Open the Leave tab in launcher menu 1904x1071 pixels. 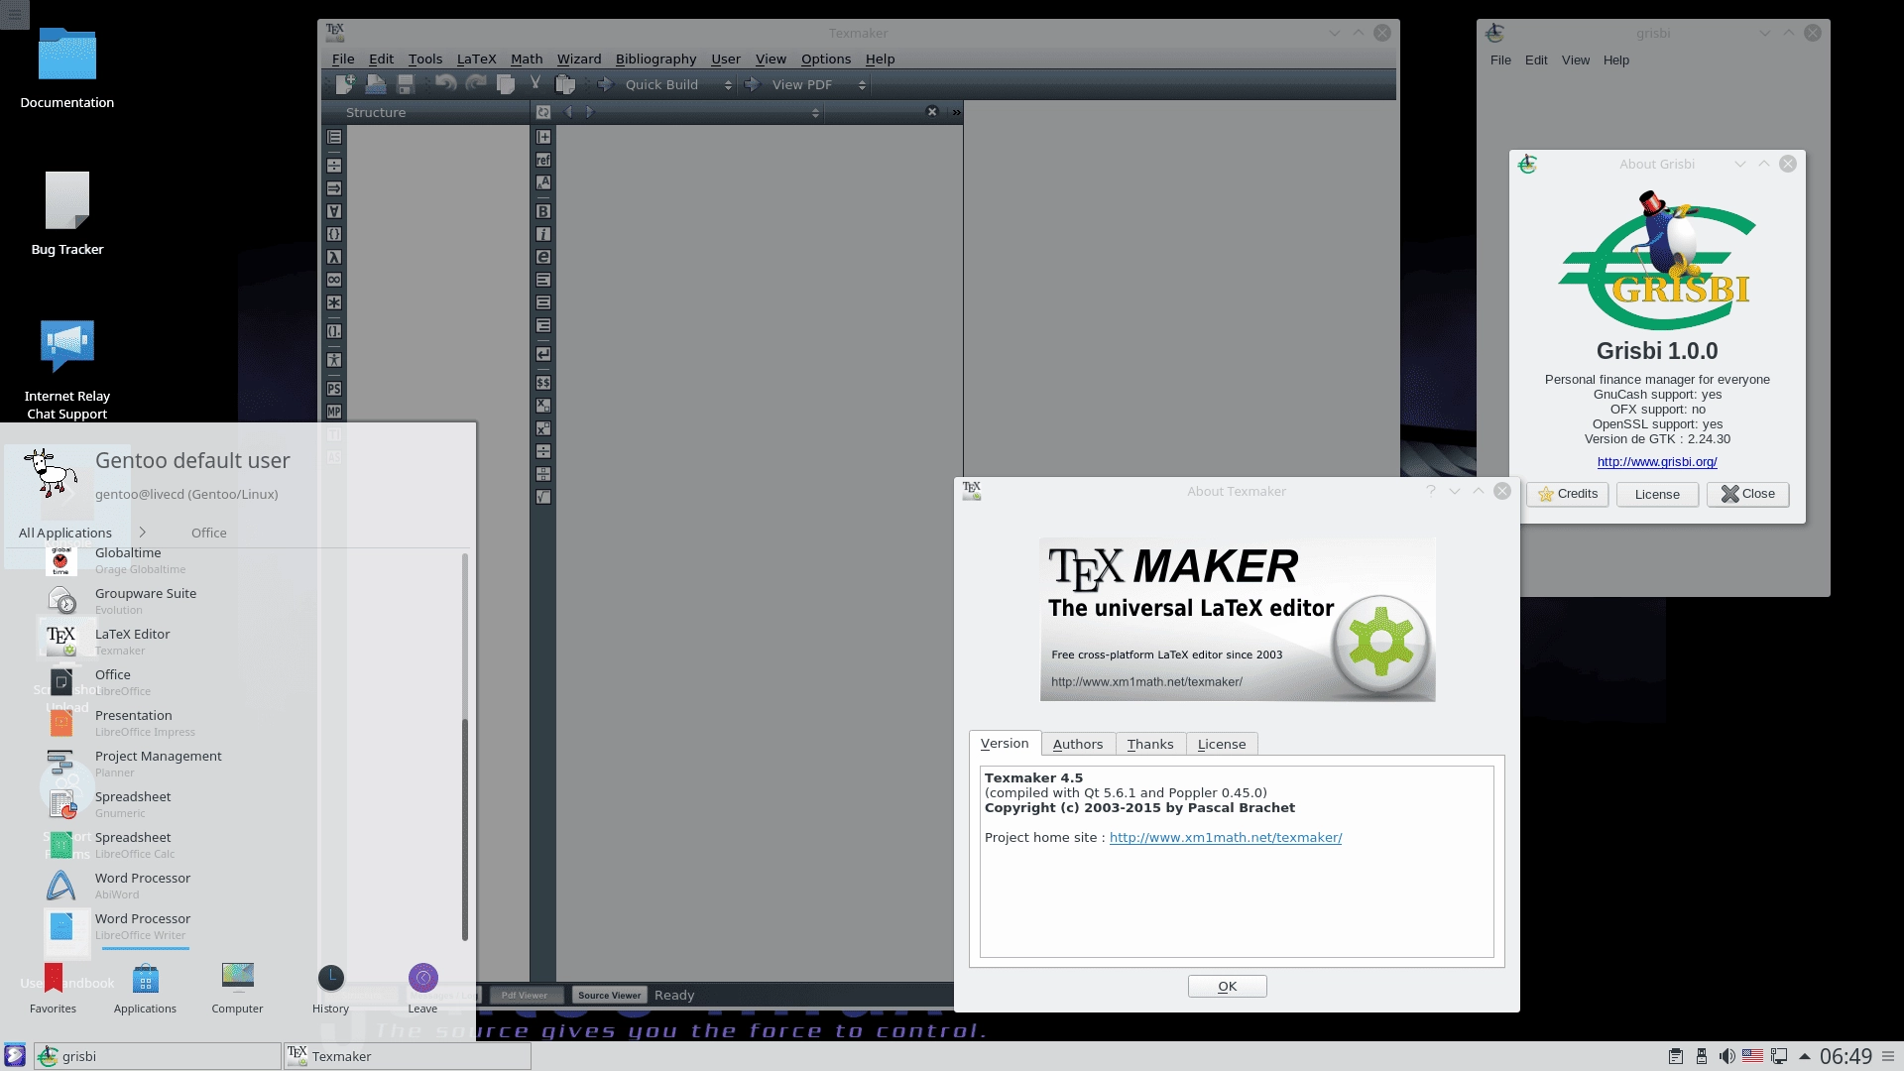[422, 989]
